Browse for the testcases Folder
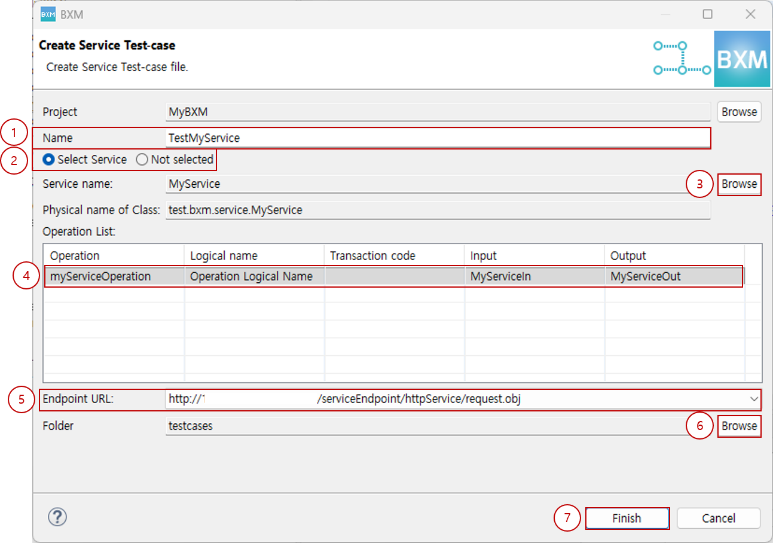 pyautogui.click(x=739, y=426)
